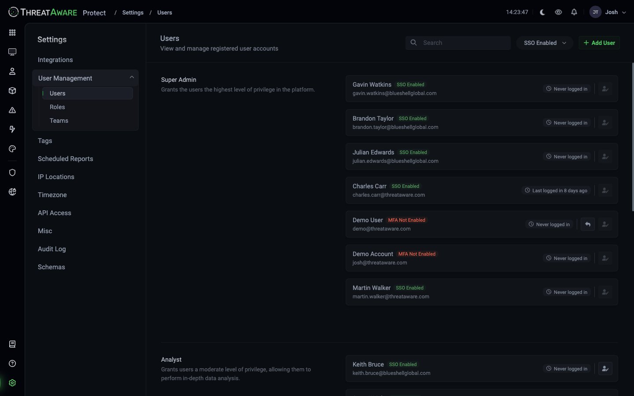Viewport: 634px width, 396px height.
Task: Click the Gavin Watkins user name
Action: (x=372, y=84)
